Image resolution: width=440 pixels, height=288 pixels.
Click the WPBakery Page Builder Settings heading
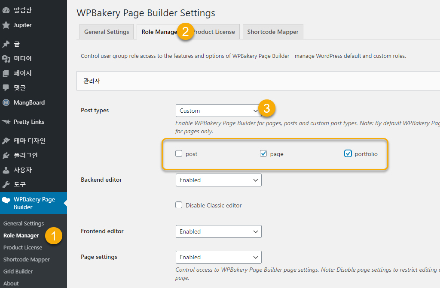click(146, 13)
